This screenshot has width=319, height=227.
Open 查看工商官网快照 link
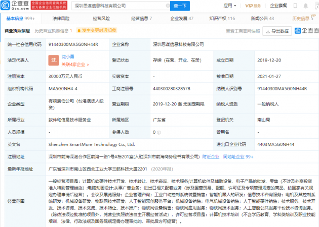click(x=243, y=31)
